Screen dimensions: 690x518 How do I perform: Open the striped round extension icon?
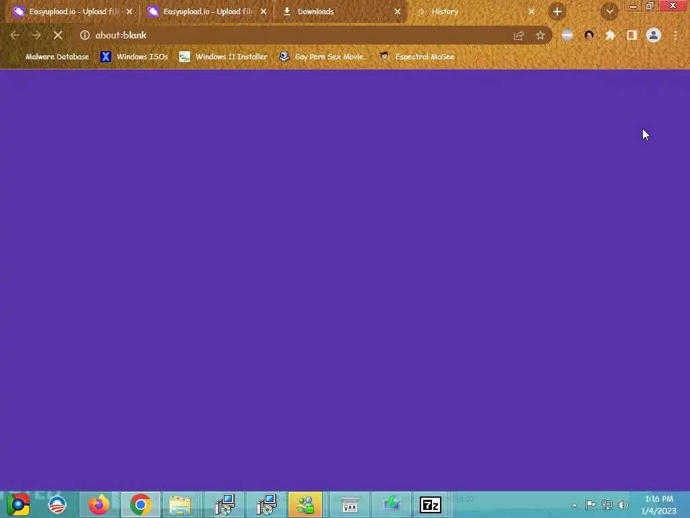(x=567, y=35)
